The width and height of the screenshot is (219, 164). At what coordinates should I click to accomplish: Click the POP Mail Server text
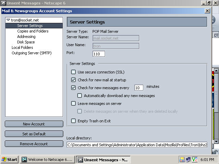point(105,31)
